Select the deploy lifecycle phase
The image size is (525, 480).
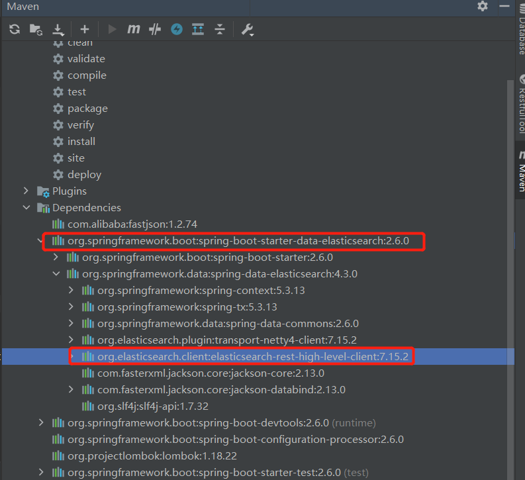click(84, 175)
